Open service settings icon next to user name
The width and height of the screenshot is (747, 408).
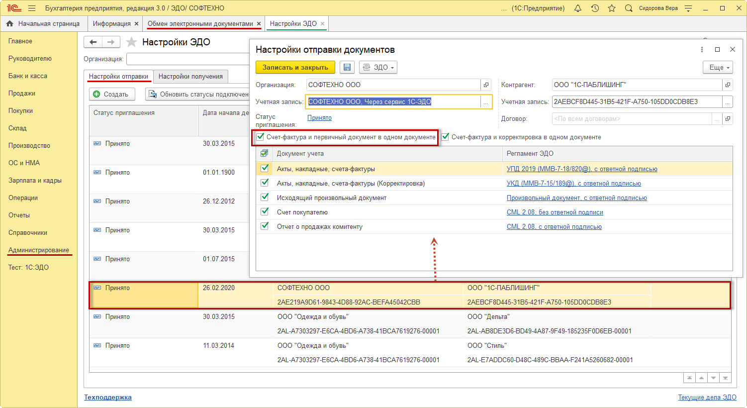[688, 8]
